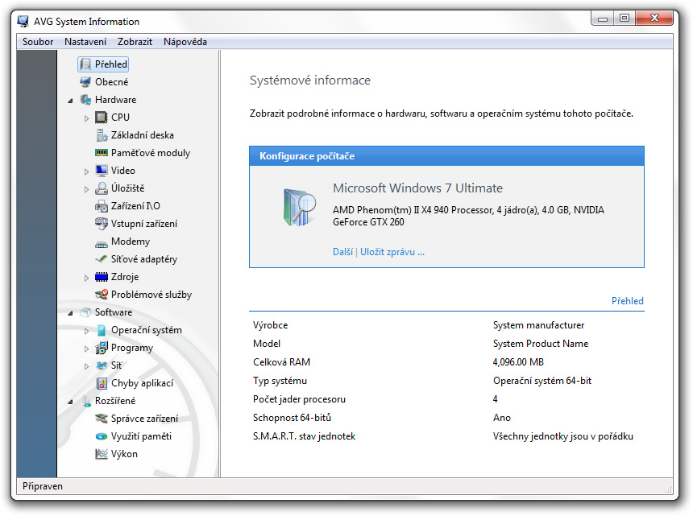The width and height of the screenshot is (693, 516).
Task: Select Základní deska label in the tree
Action: click(x=143, y=135)
